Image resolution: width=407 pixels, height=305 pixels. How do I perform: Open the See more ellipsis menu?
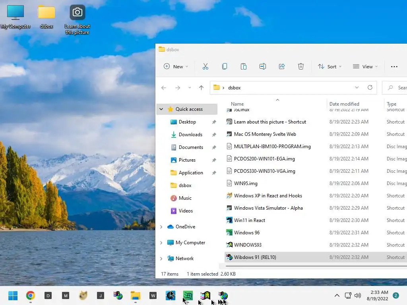click(394, 67)
